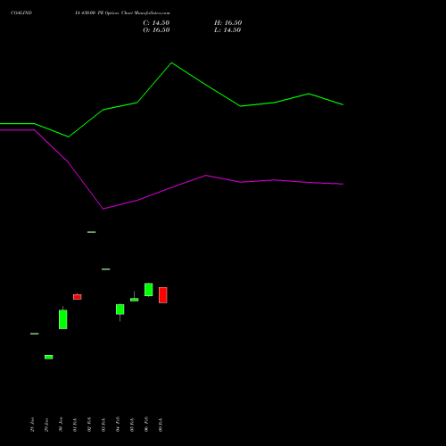Select the high value 'H: 16.50'
This screenshot has width=446, height=446.
(227, 23)
